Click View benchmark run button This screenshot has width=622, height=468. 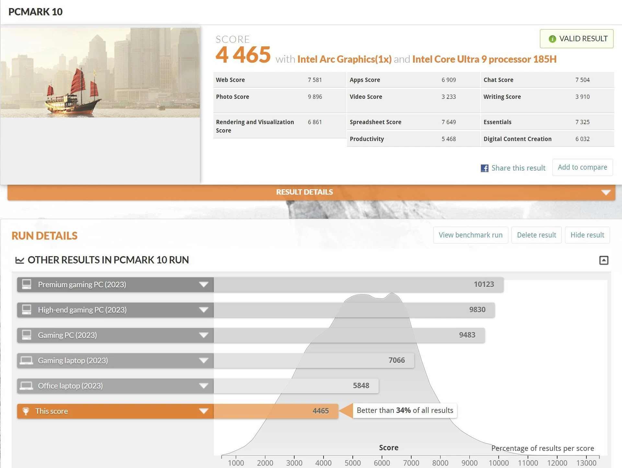coord(470,235)
